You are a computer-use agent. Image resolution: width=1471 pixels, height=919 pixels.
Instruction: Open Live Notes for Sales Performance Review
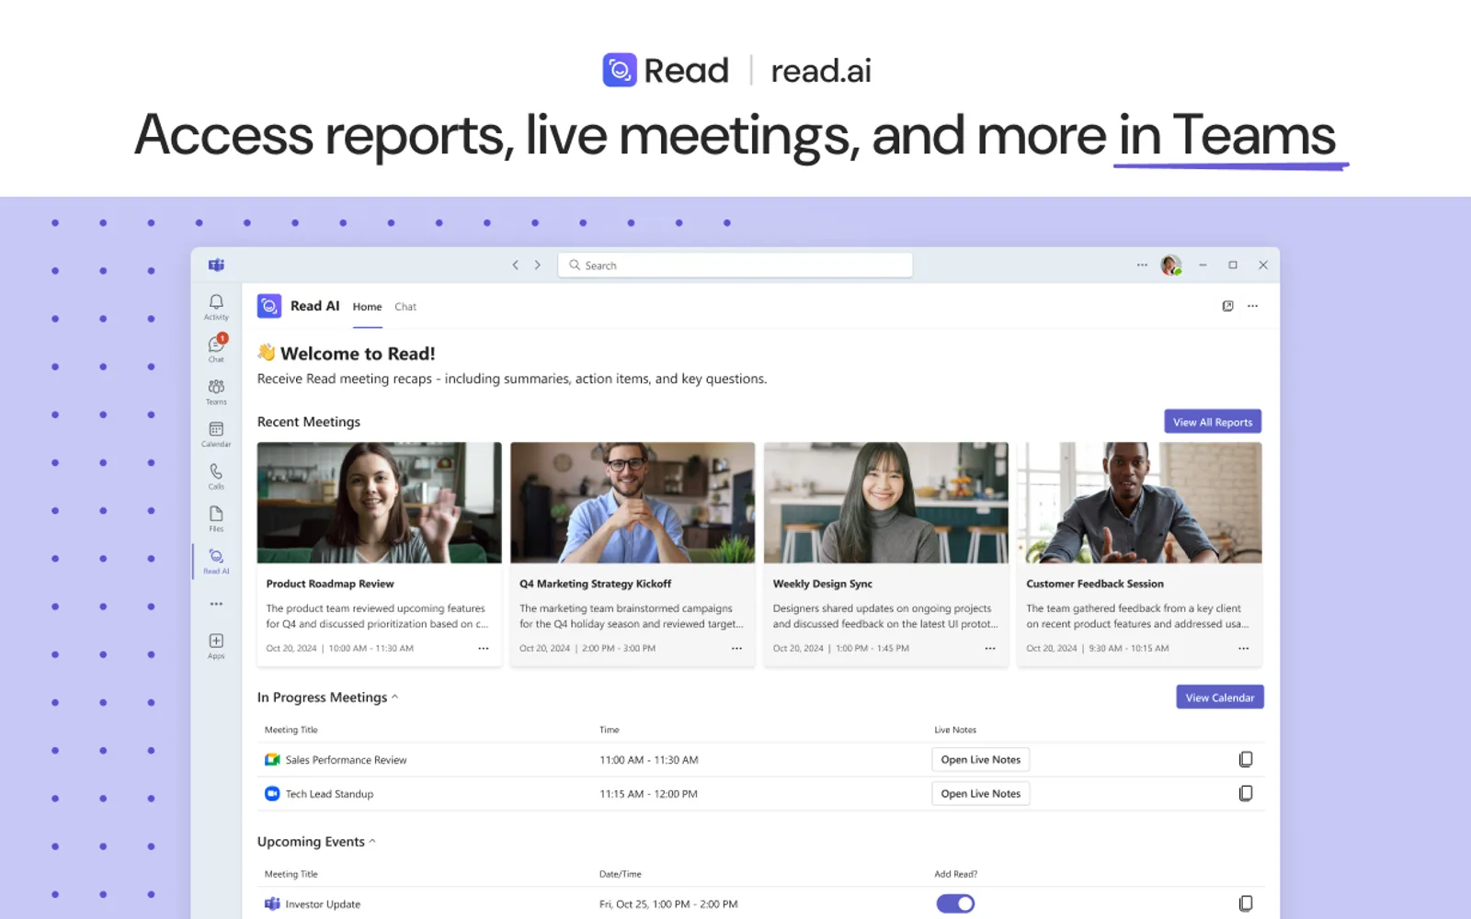(x=981, y=760)
